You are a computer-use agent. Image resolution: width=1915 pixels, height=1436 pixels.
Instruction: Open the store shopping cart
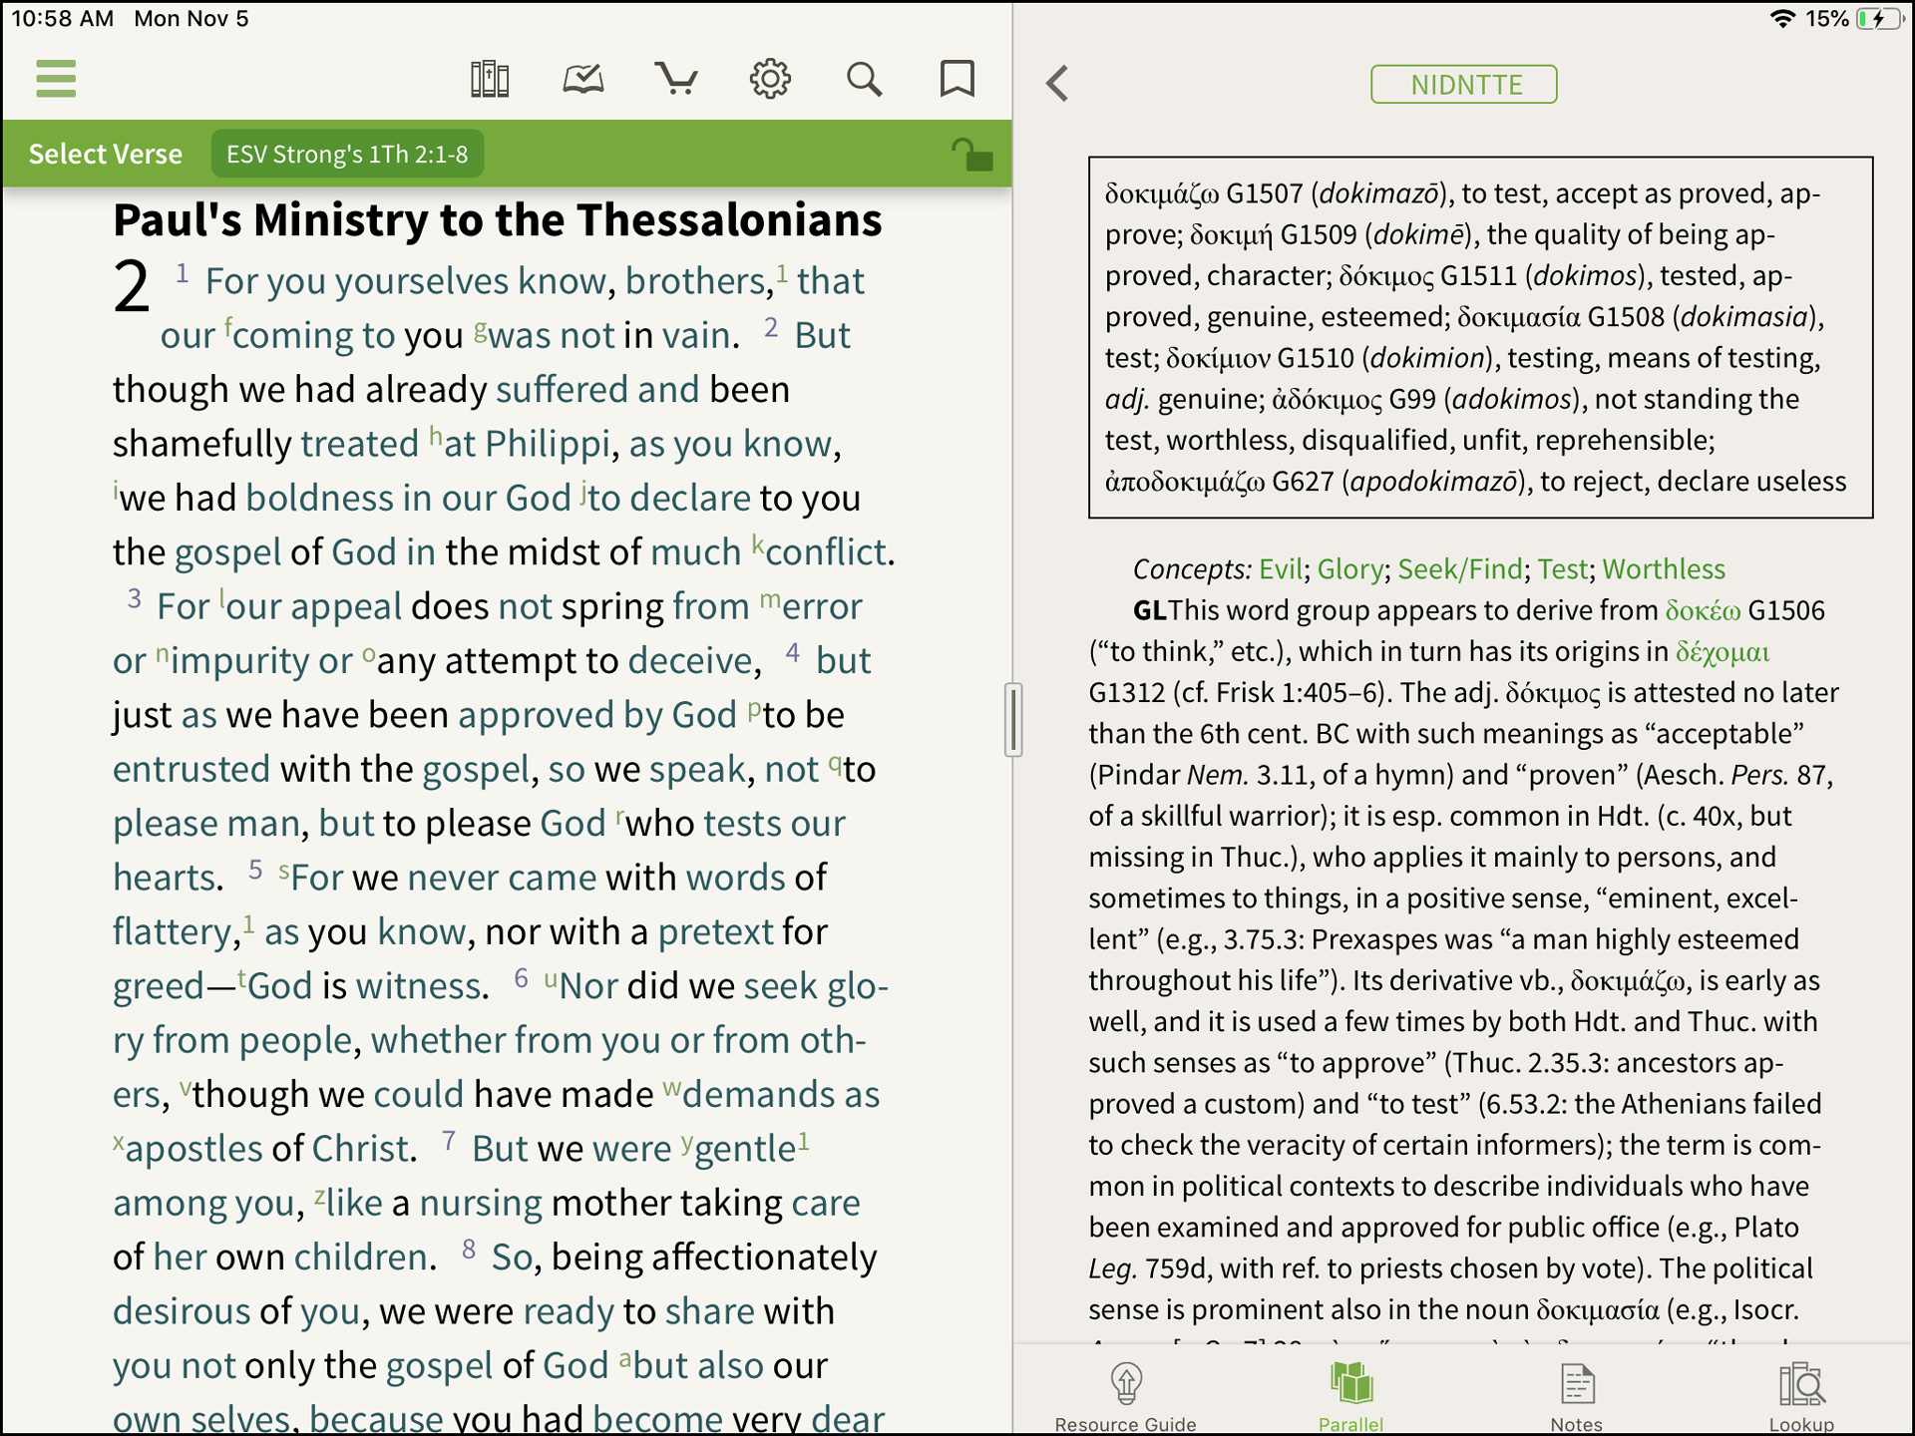pyautogui.click(x=676, y=79)
